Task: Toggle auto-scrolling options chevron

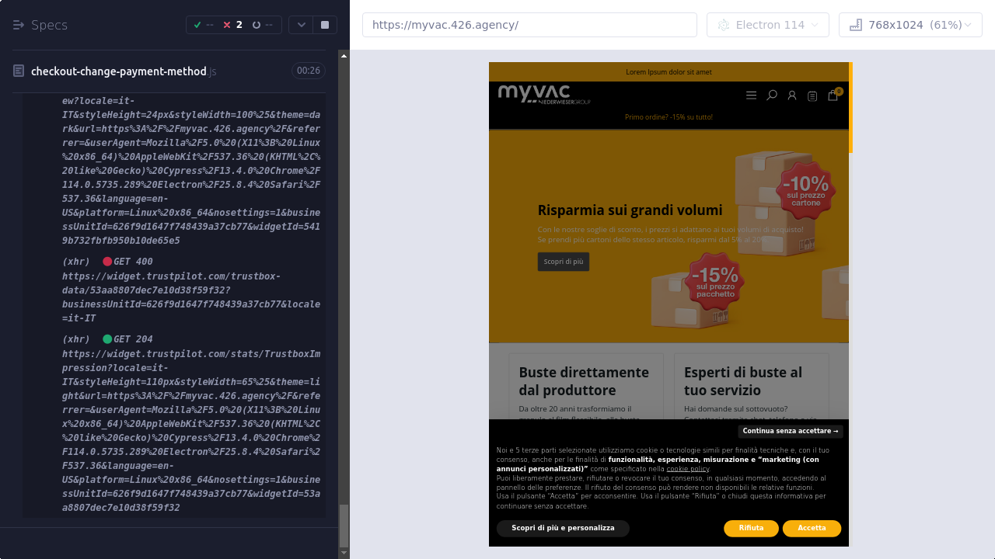Action: coord(301,25)
